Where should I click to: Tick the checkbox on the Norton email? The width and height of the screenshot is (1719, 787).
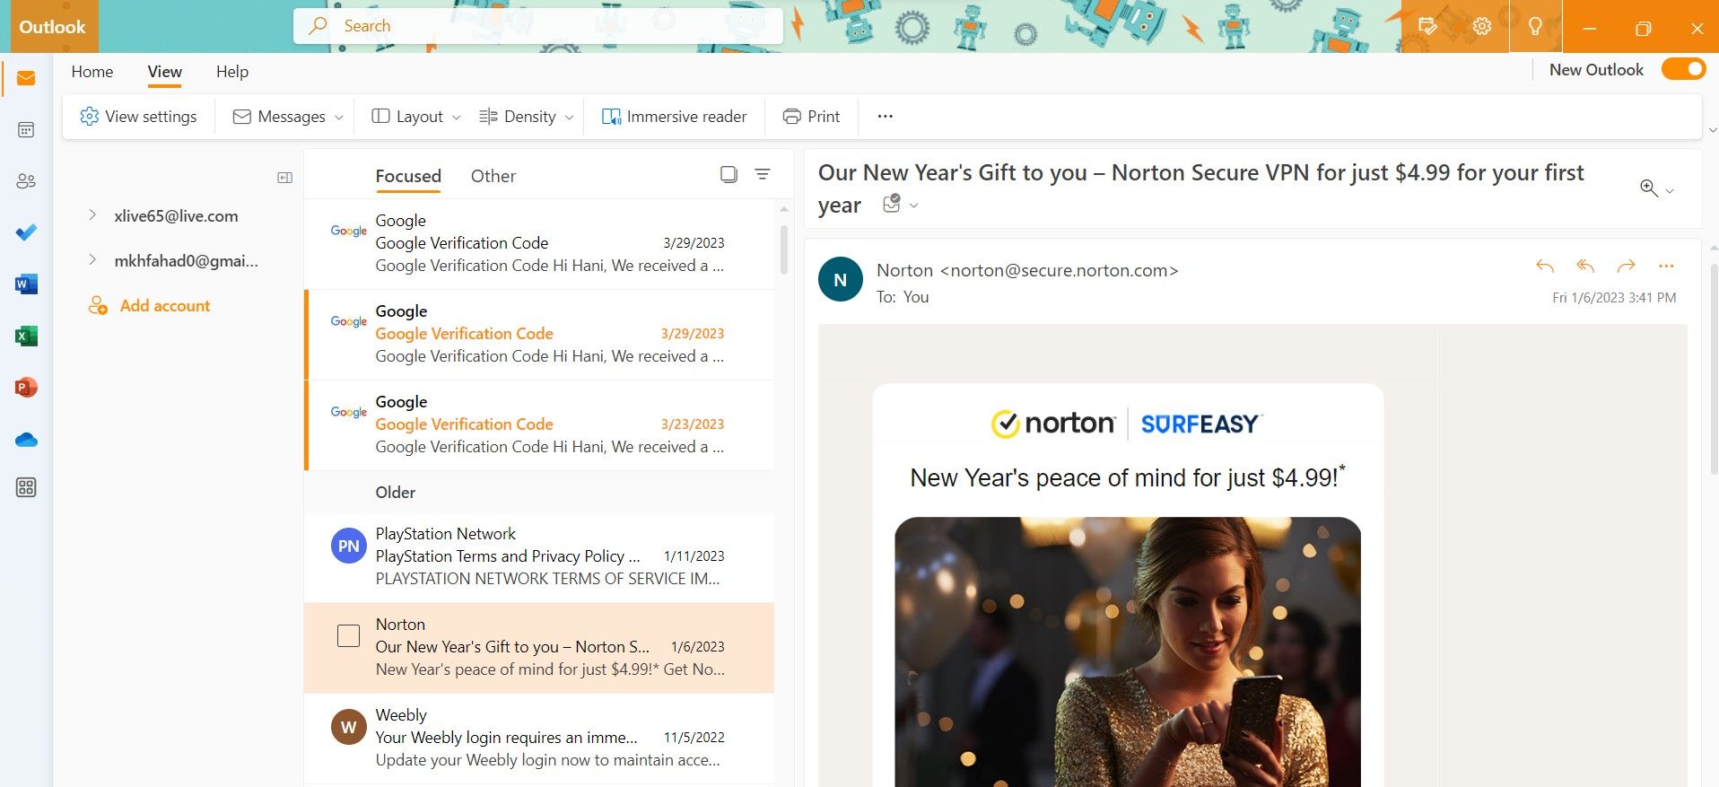tap(348, 636)
